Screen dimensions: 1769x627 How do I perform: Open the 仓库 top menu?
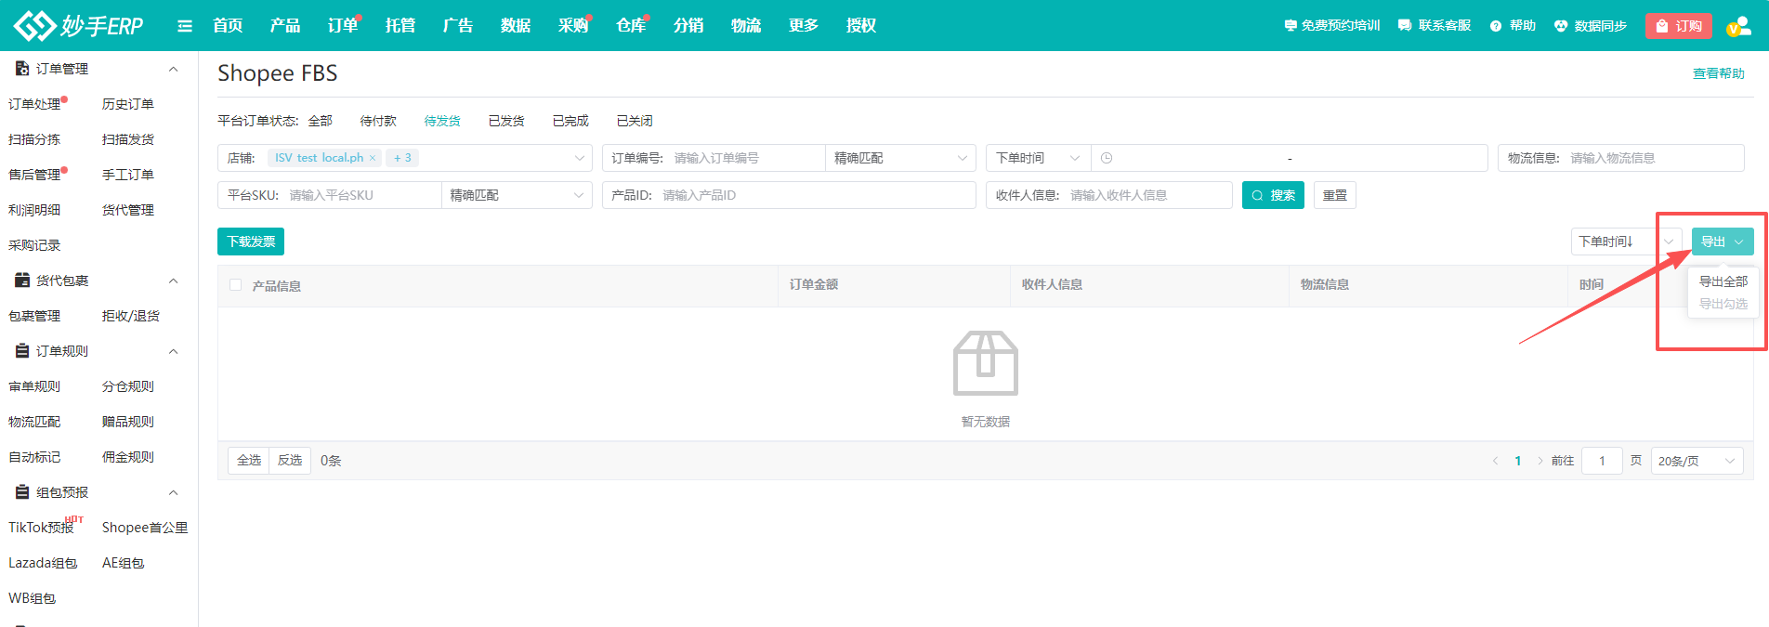click(x=631, y=26)
